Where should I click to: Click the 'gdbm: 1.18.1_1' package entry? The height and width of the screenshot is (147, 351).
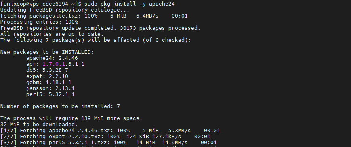click(49, 82)
